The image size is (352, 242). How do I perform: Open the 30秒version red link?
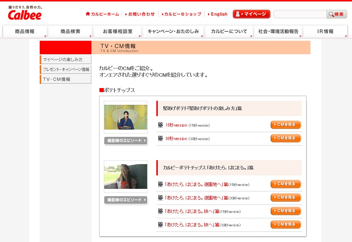coord(176,139)
